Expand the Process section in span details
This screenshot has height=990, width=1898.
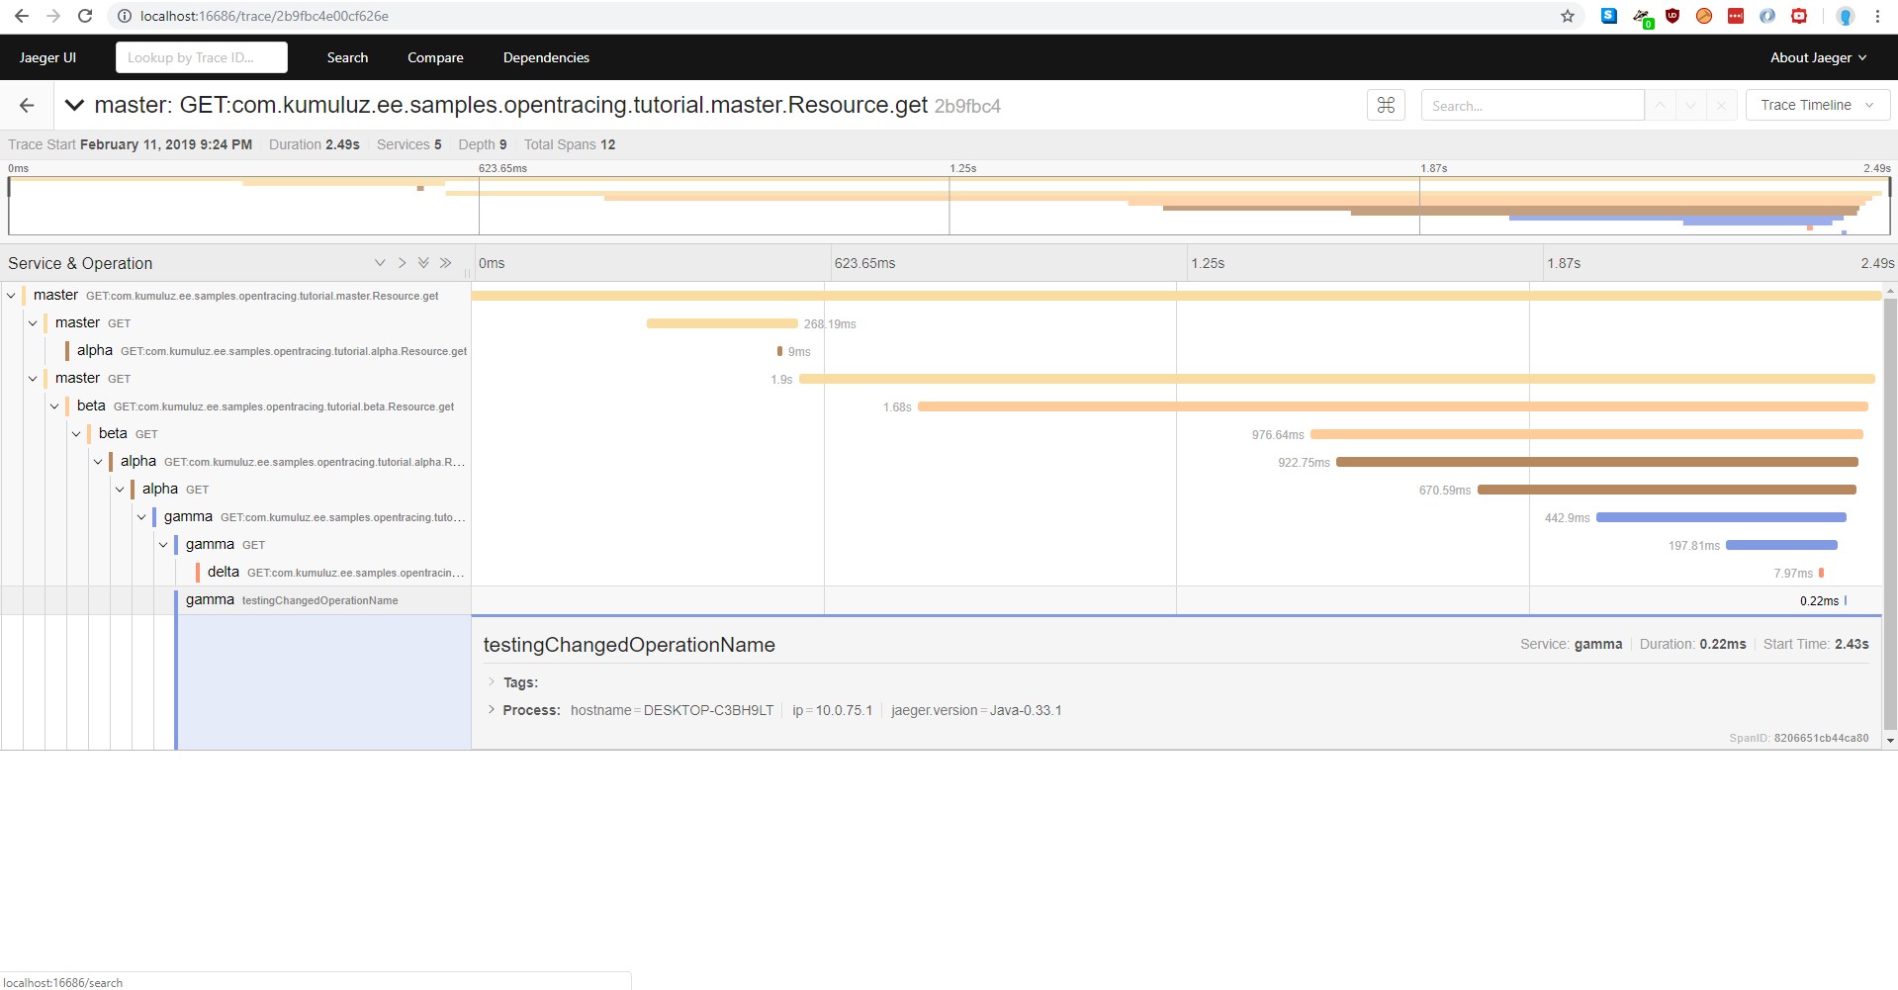click(x=491, y=710)
